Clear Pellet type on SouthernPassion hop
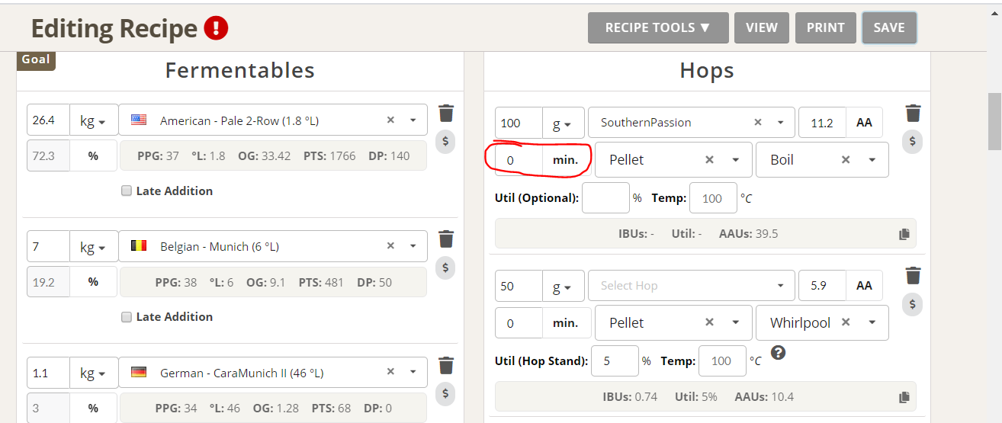The height and width of the screenshot is (423, 1002). click(x=709, y=160)
